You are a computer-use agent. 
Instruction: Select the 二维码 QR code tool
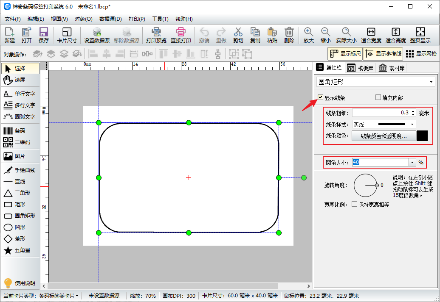(x=20, y=142)
